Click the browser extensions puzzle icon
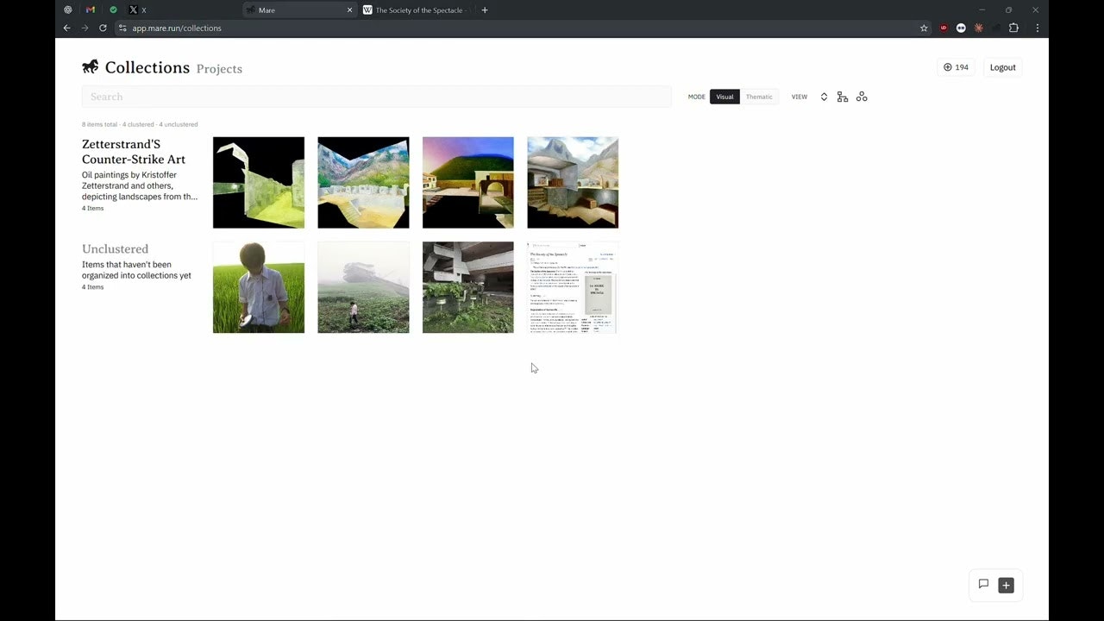 (x=1014, y=28)
